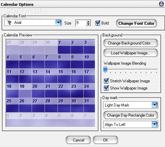Click day 29 in the current month row
Screen dimensions: 165x147
pyautogui.click(x=64, y=105)
